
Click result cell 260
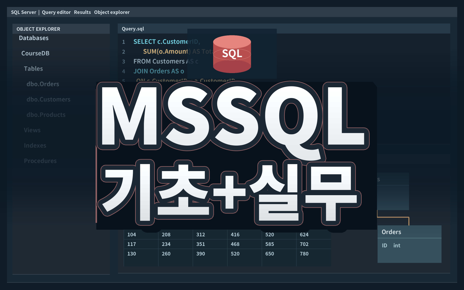tap(166, 254)
